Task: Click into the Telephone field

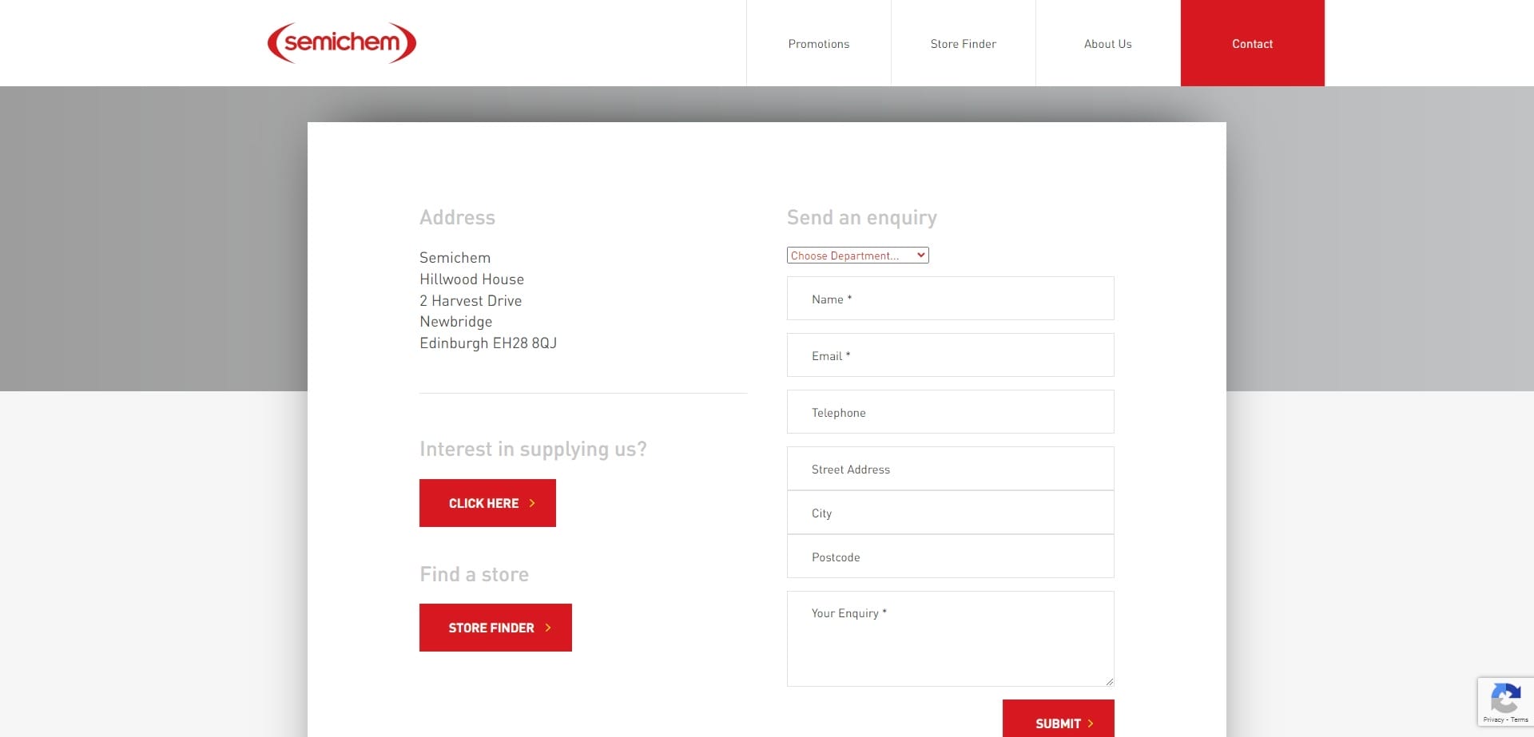Action: point(950,412)
